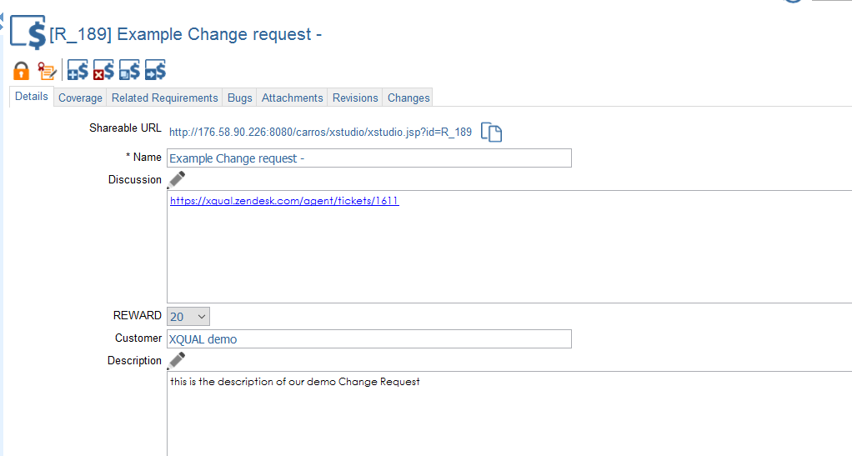Open the REWARD dropdown
The height and width of the screenshot is (456, 852).
[188, 317]
